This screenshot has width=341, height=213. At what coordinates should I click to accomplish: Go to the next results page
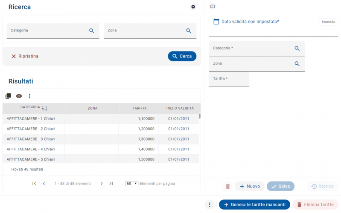coord(102,184)
